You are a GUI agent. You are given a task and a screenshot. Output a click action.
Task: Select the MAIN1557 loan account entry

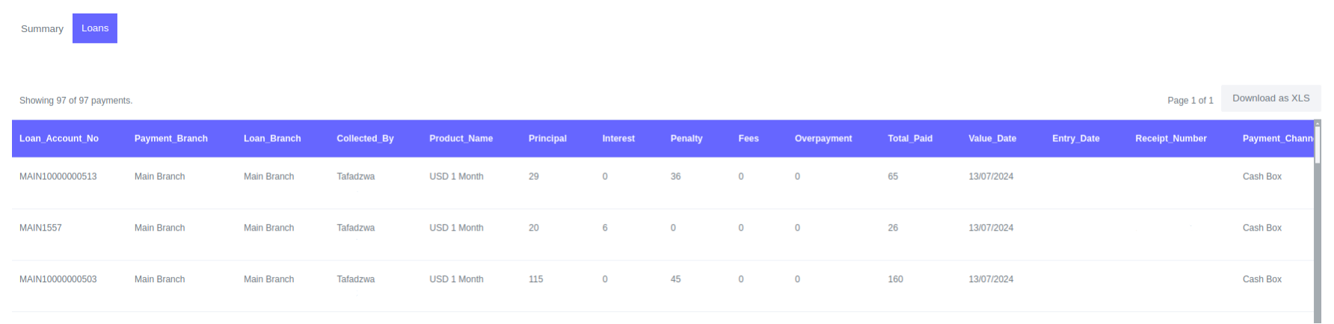click(x=41, y=228)
